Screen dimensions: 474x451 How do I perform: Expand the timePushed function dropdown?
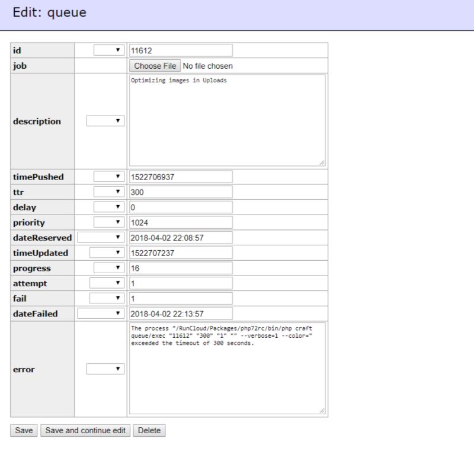[109, 177]
